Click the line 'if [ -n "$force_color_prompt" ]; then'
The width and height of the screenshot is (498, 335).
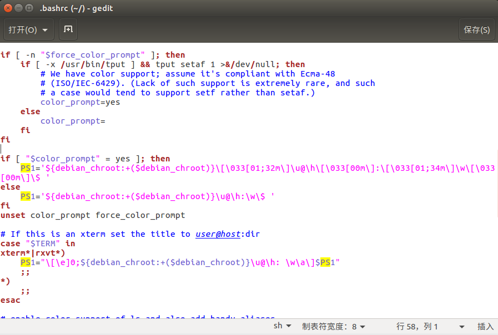pos(92,55)
